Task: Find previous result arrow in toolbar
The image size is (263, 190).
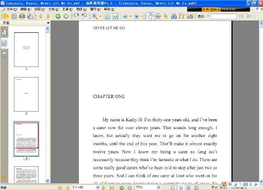Action: point(241,16)
